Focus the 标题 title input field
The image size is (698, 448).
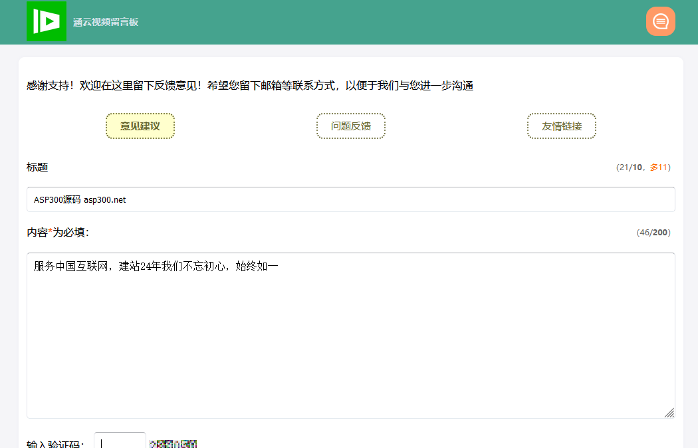click(x=350, y=199)
